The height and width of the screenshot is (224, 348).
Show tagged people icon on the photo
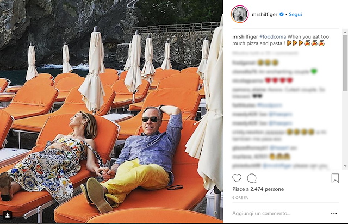[x=7, y=215]
